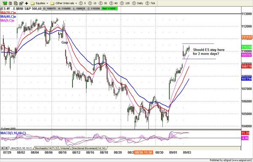Click the 'Published by eSignal' credit text
Viewport: 253px width, 162px height.
click(231, 160)
